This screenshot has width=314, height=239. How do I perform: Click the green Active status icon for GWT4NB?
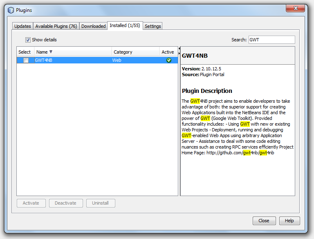169,60
